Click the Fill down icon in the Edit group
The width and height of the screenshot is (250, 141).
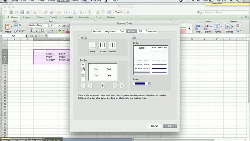tap(16, 25)
